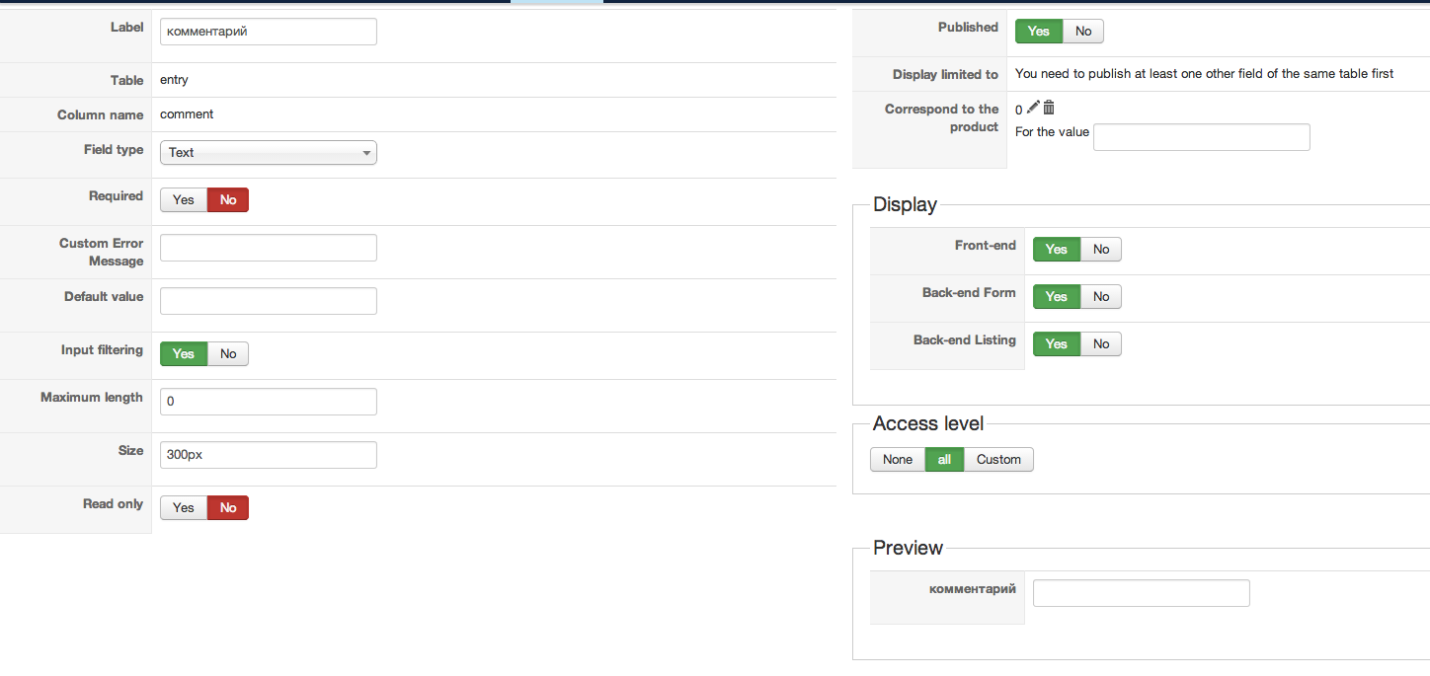The width and height of the screenshot is (1430, 676).
Task: Turn Input filtering to No
Action: click(x=228, y=354)
